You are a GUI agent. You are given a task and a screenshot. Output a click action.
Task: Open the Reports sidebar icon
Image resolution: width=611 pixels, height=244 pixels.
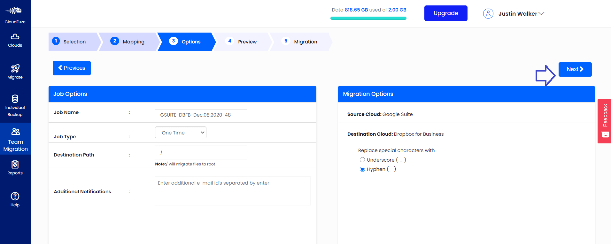(x=15, y=164)
